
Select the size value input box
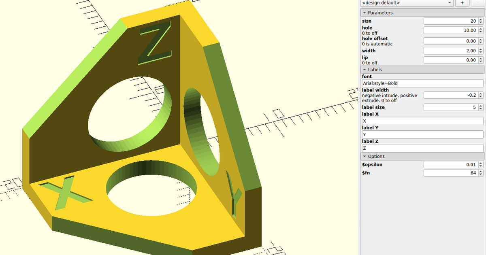coord(450,21)
